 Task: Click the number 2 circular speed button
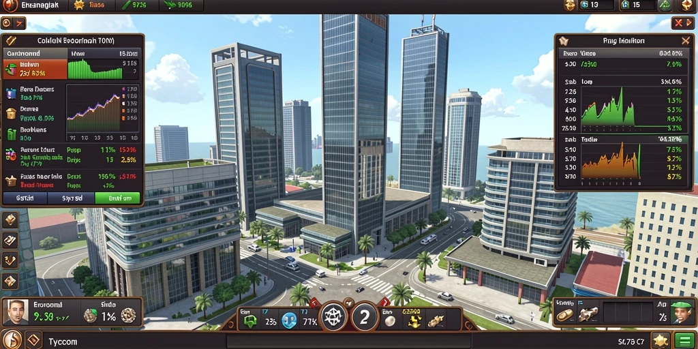click(365, 317)
